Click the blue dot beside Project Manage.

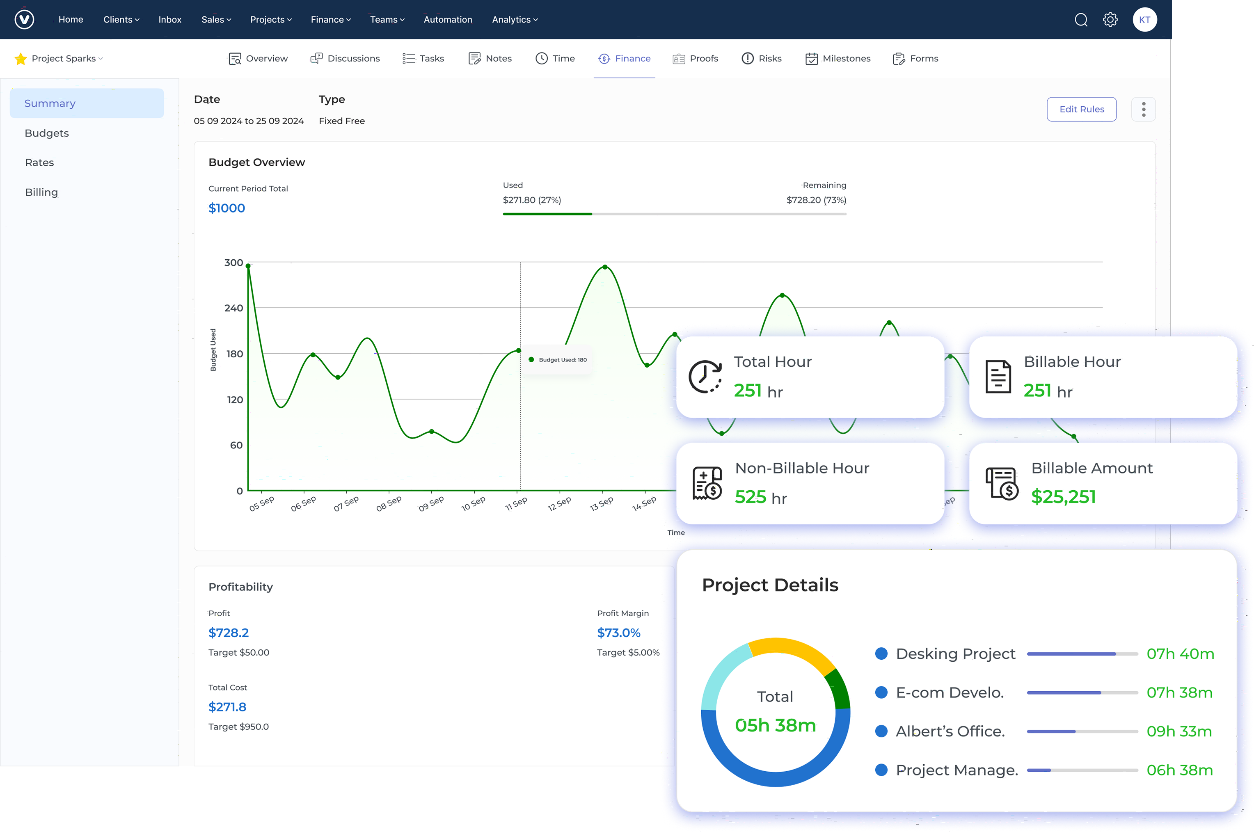[x=881, y=770]
